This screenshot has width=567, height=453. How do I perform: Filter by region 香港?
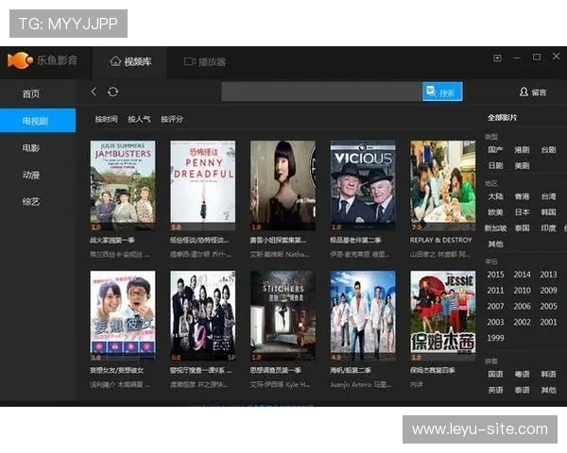pos(522,196)
